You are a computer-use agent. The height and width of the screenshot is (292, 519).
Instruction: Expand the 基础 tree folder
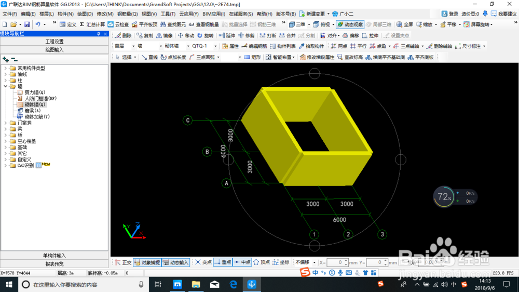point(6,148)
